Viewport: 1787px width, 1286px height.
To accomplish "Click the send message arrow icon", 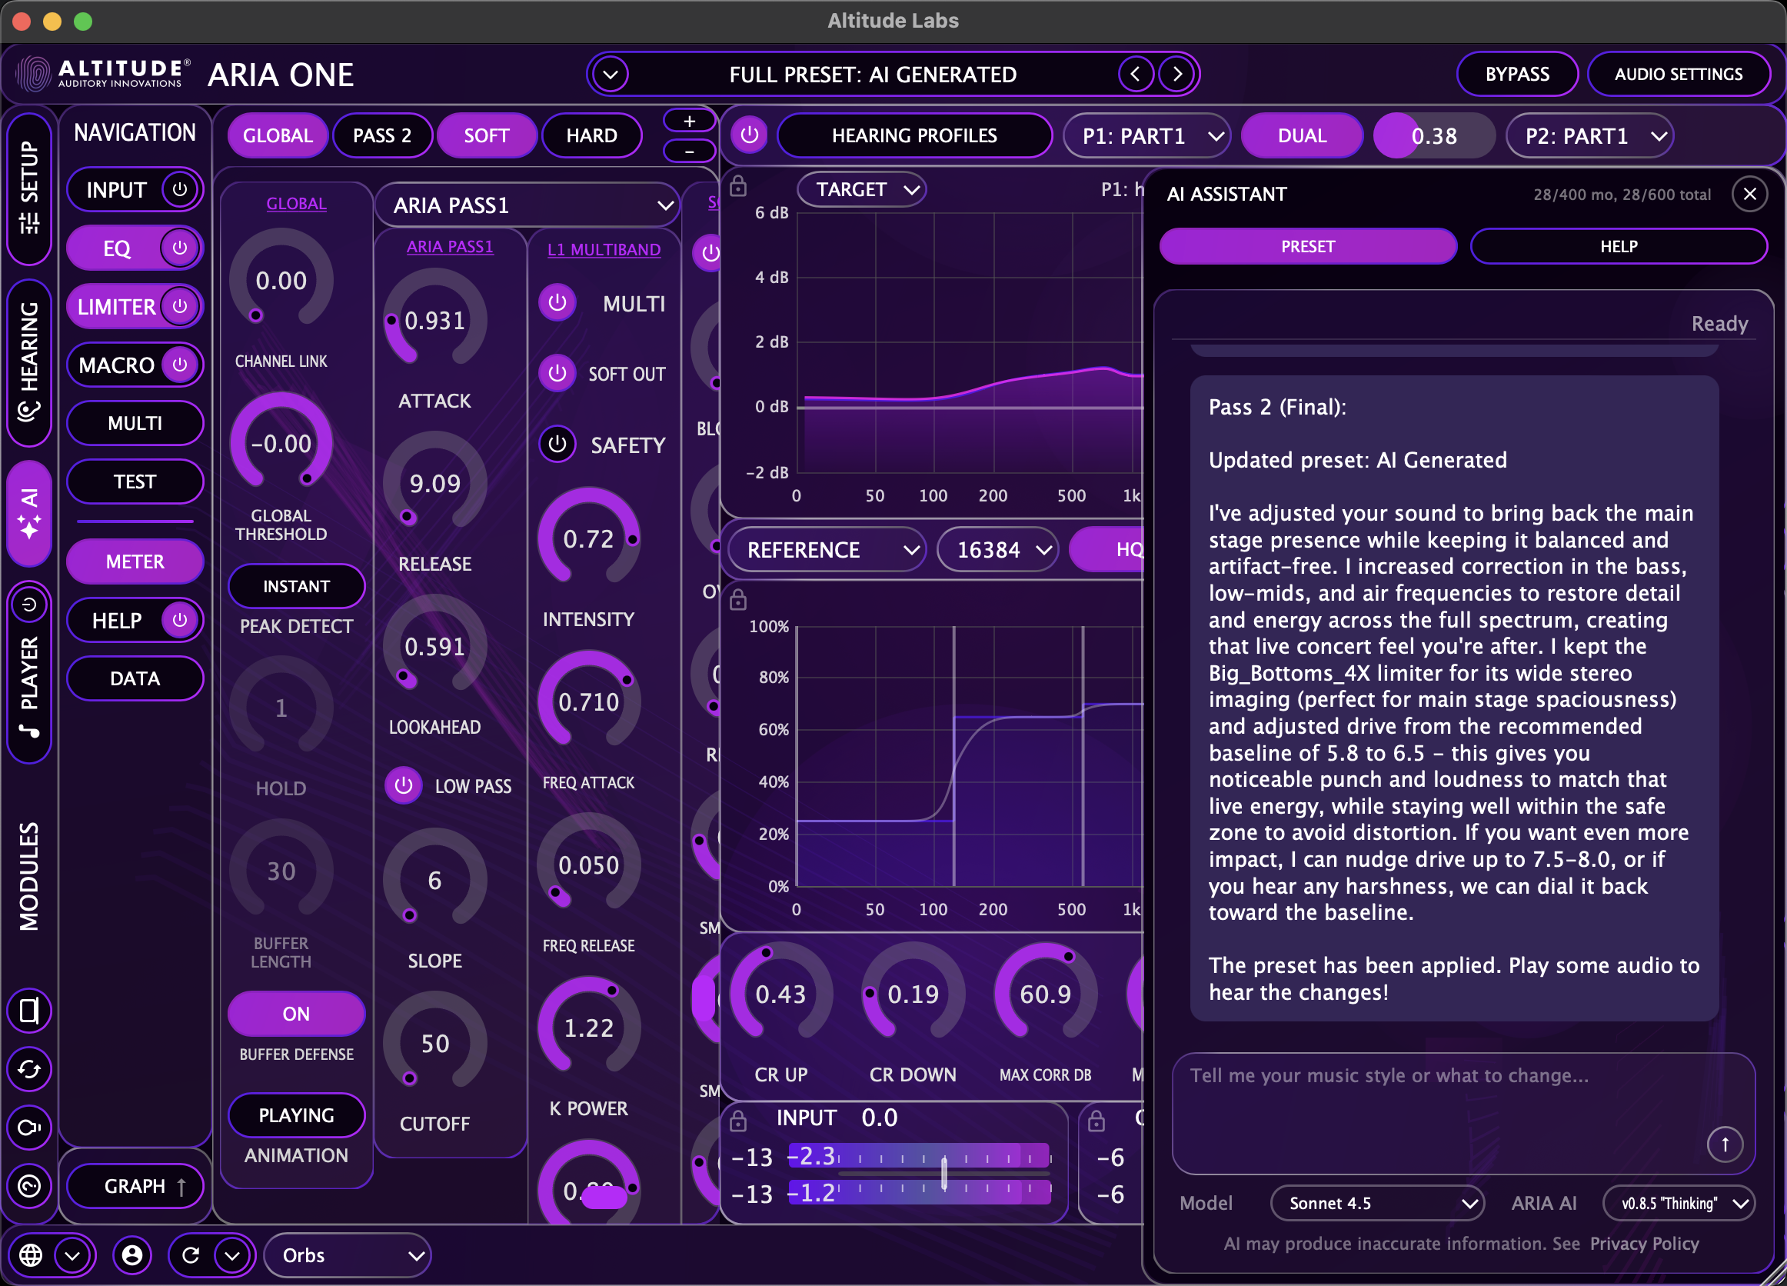I will (1724, 1144).
